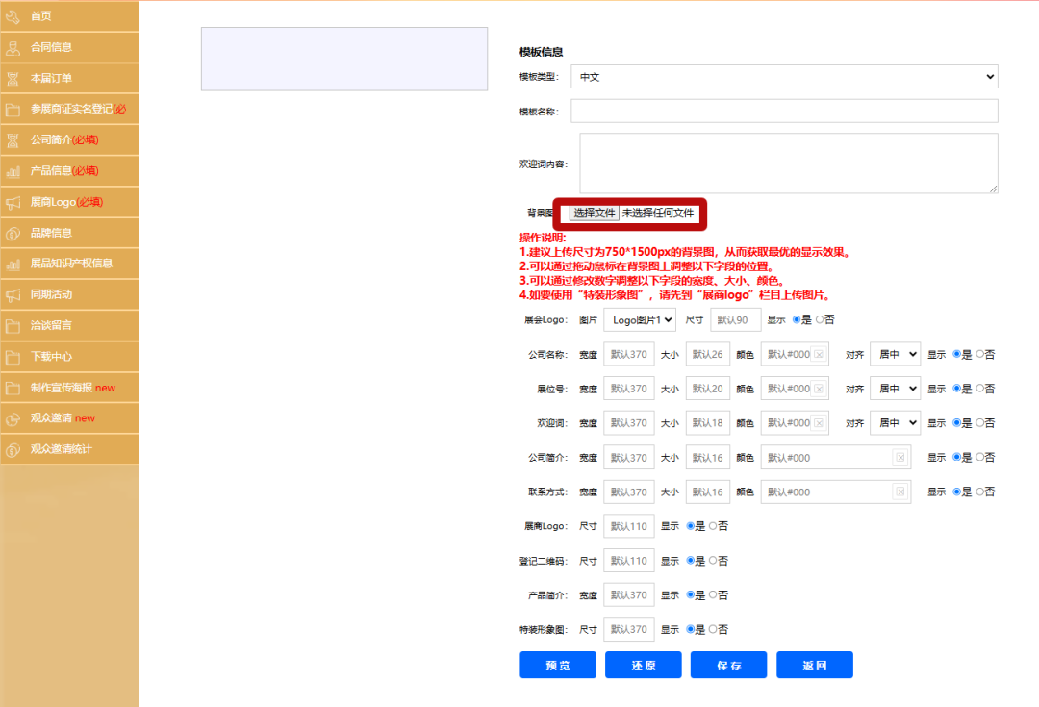Click the 展会Logo size field 默认90

[736, 320]
